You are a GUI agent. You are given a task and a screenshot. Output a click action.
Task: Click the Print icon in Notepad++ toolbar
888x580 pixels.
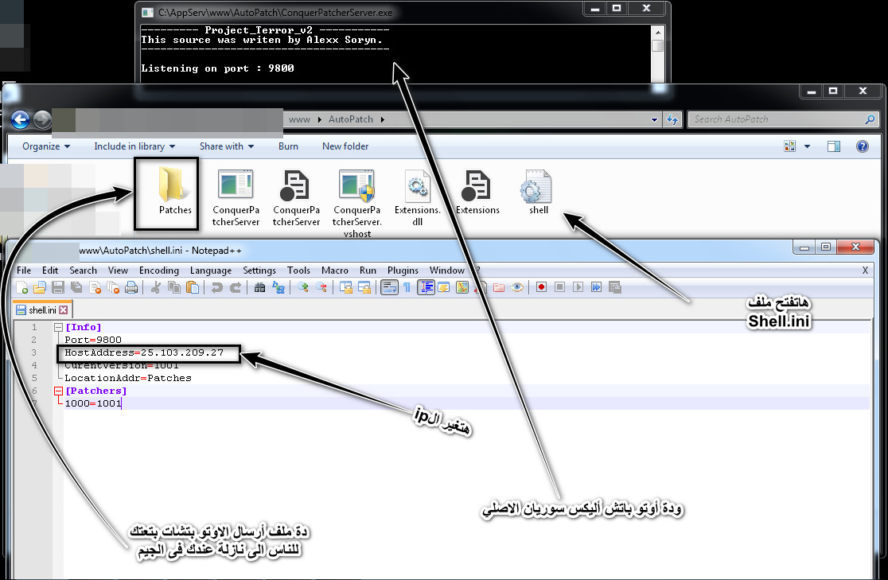(x=131, y=288)
